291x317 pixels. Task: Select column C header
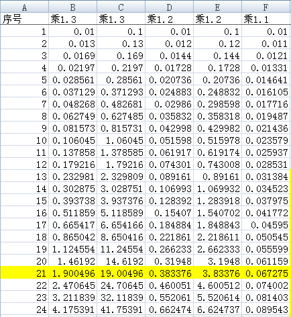(121, 7)
